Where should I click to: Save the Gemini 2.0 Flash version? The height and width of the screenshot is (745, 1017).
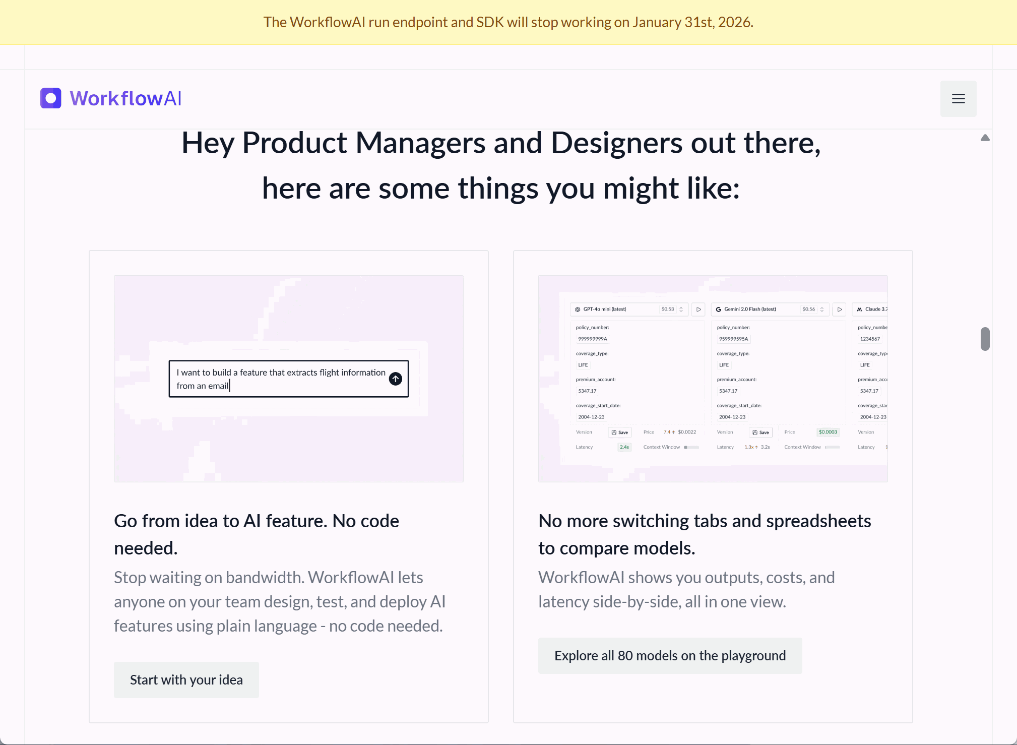coord(761,432)
